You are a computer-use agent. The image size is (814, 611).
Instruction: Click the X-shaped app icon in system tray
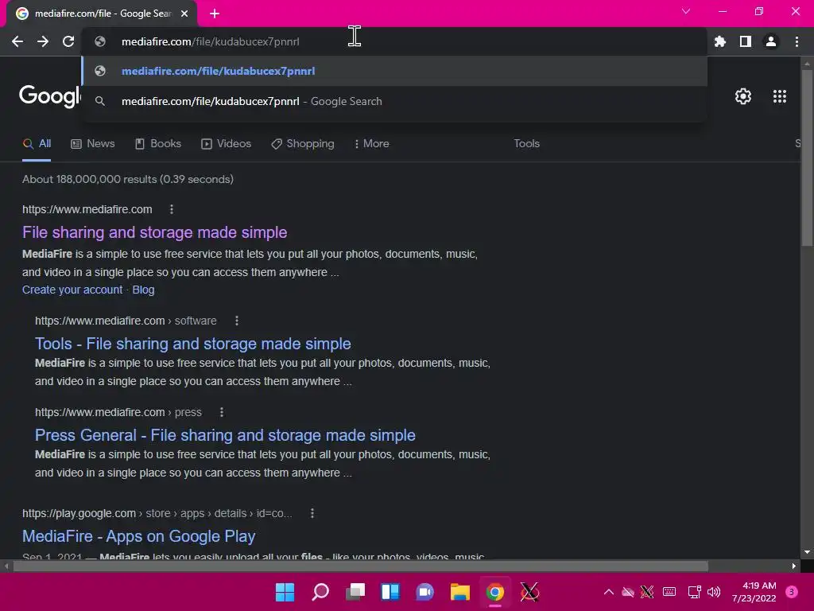[647, 592]
